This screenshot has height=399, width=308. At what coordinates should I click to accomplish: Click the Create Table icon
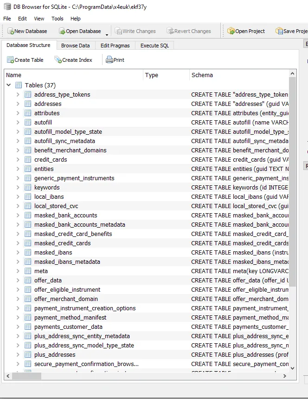[x=10, y=60]
